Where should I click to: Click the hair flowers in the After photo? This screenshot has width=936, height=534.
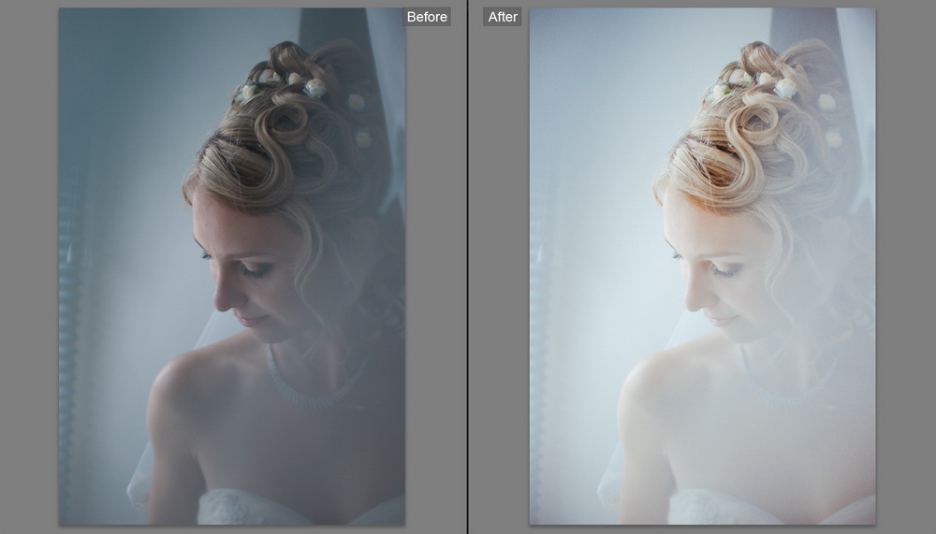pyautogui.click(x=785, y=88)
